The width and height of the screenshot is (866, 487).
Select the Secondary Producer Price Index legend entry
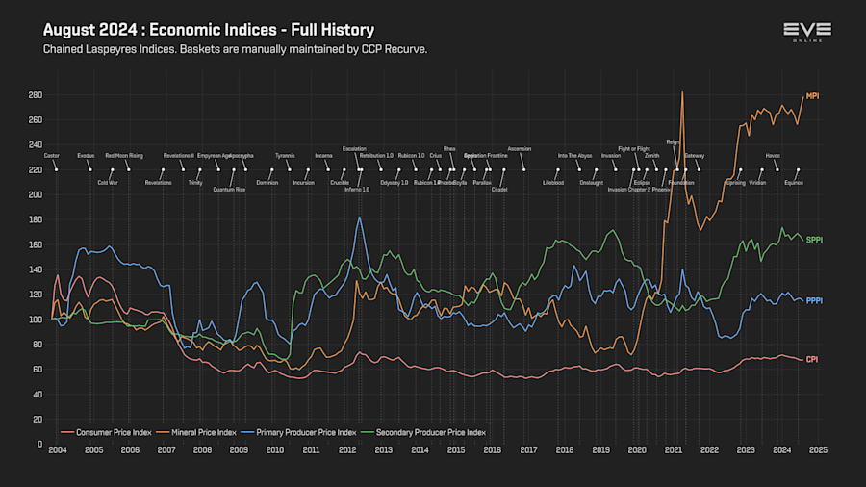click(x=423, y=432)
